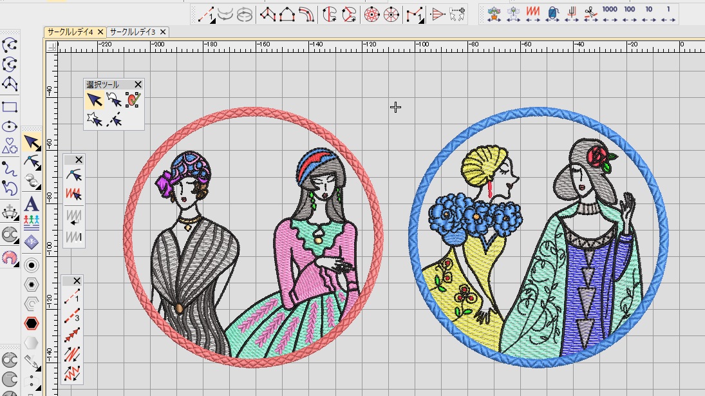The width and height of the screenshot is (705, 396).
Task: Select the ellipse shape tool in left toolbar
Action: click(x=10, y=126)
